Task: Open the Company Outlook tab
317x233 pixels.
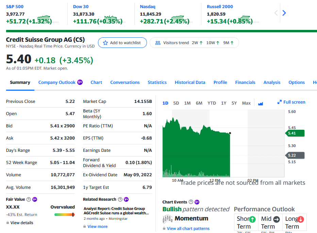Action: 57,83
